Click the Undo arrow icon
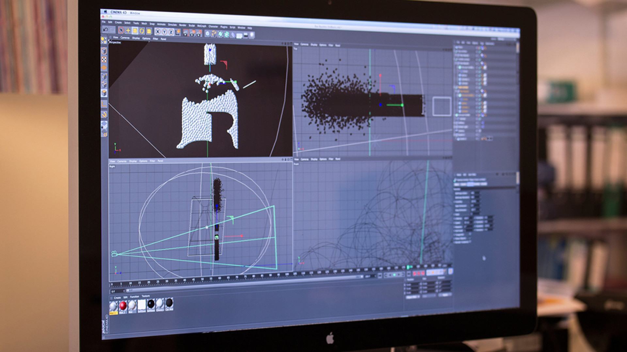The height and width of the screenshot is (352, 627). [x=105, y=30]
